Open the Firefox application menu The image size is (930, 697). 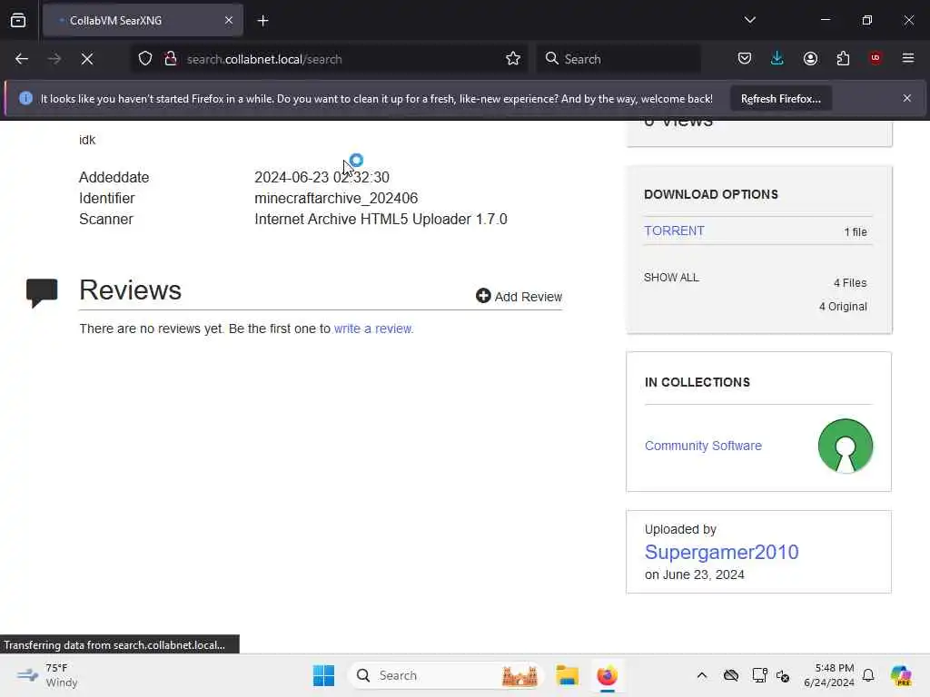(x=907, y=58)
